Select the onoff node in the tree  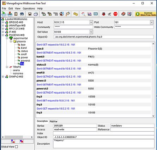24,54
